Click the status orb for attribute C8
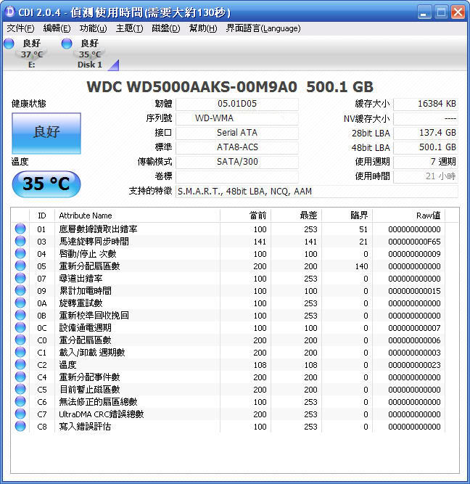 point(20,426)
